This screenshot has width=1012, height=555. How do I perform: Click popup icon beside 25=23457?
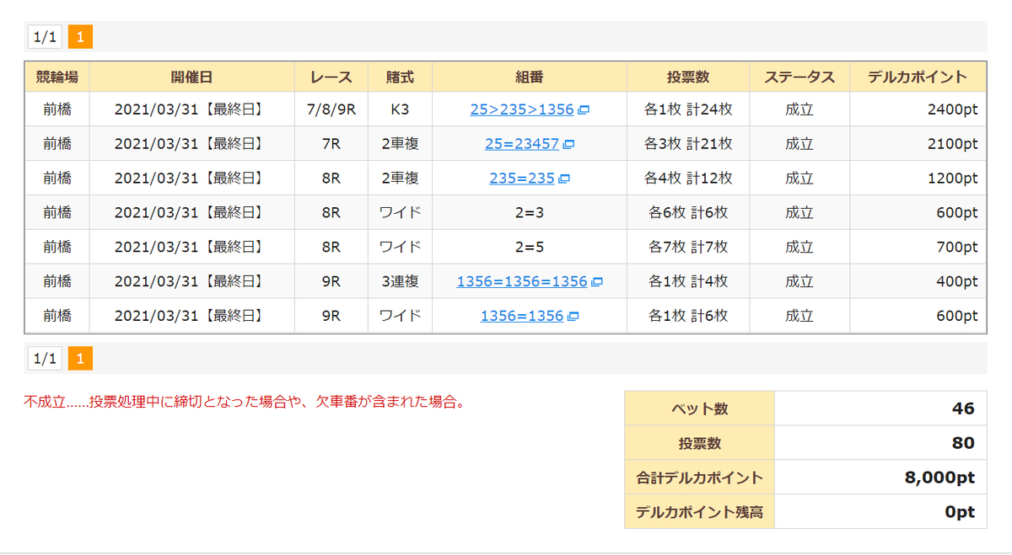pos(568,145)
